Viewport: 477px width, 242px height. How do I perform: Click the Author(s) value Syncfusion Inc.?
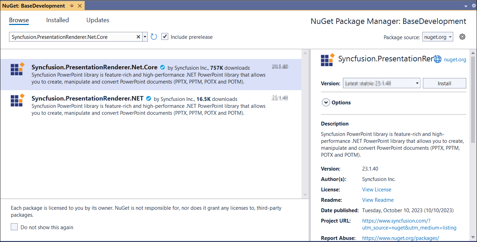coord(379,179)
